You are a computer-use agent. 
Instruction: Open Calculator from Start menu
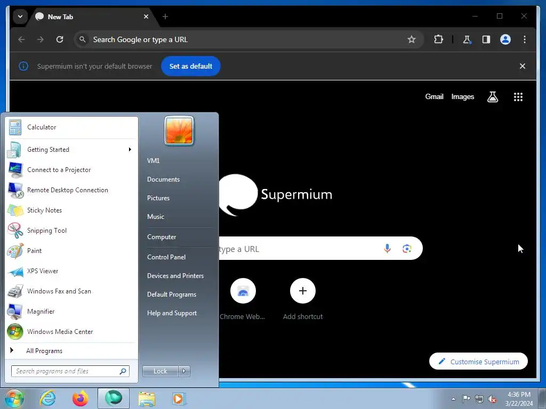click(71, 127)
